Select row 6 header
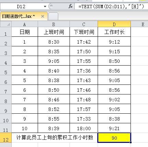 point(6,80)
